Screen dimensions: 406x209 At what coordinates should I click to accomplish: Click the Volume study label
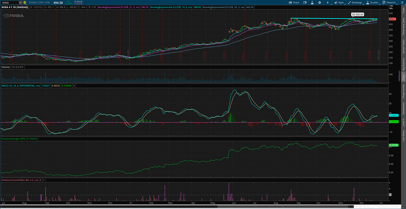click(6, 67)
